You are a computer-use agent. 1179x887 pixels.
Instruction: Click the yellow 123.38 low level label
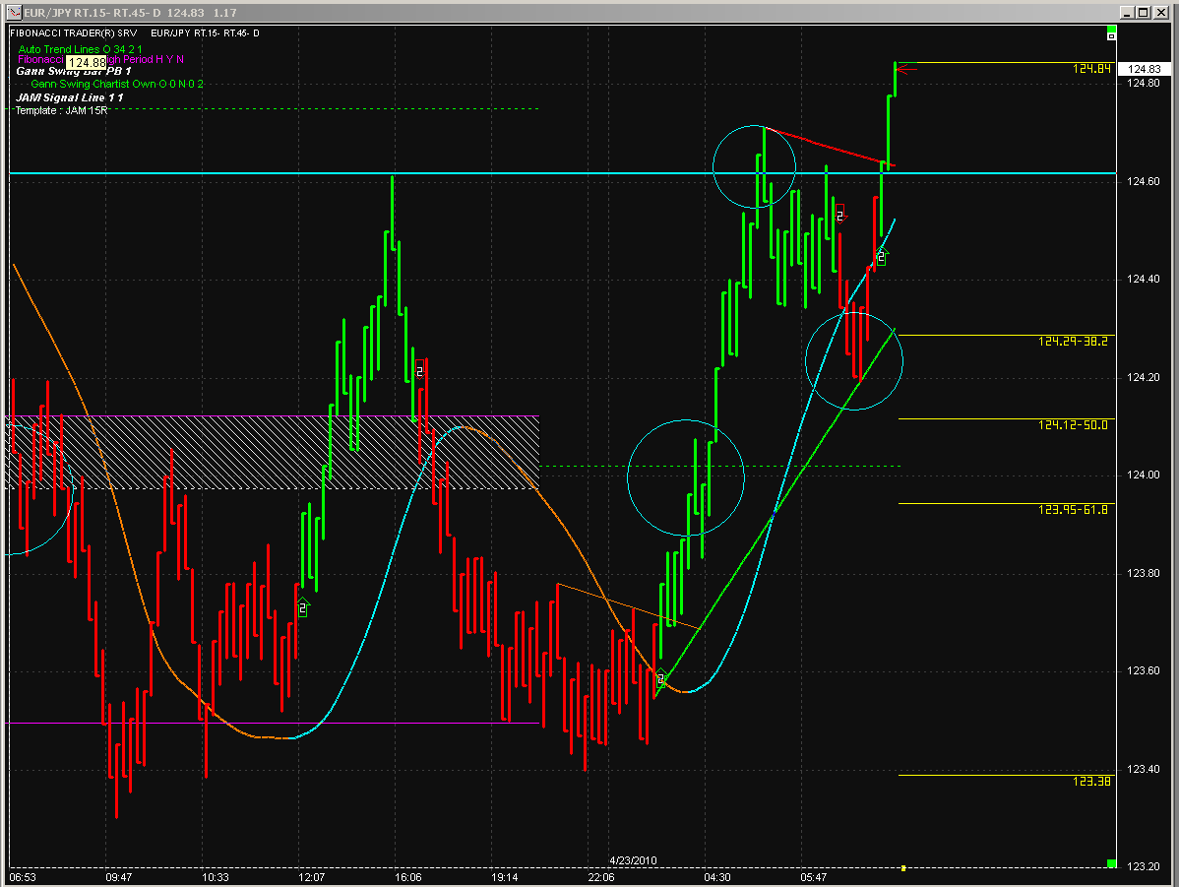click(x=1091, y=781)
